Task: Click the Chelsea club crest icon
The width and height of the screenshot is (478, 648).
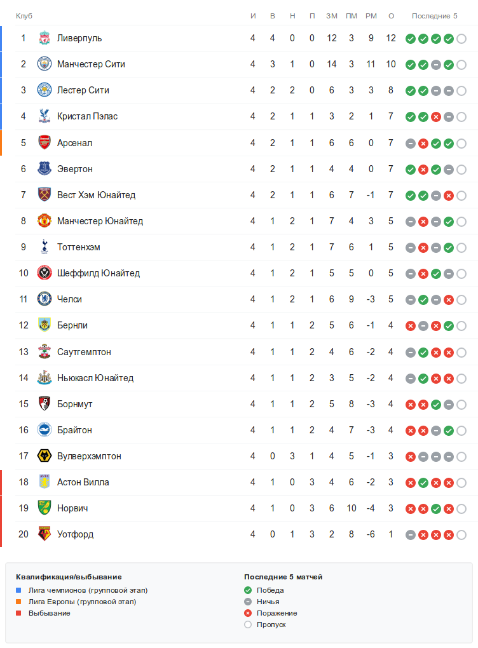Action: click(x=44, y=299)
